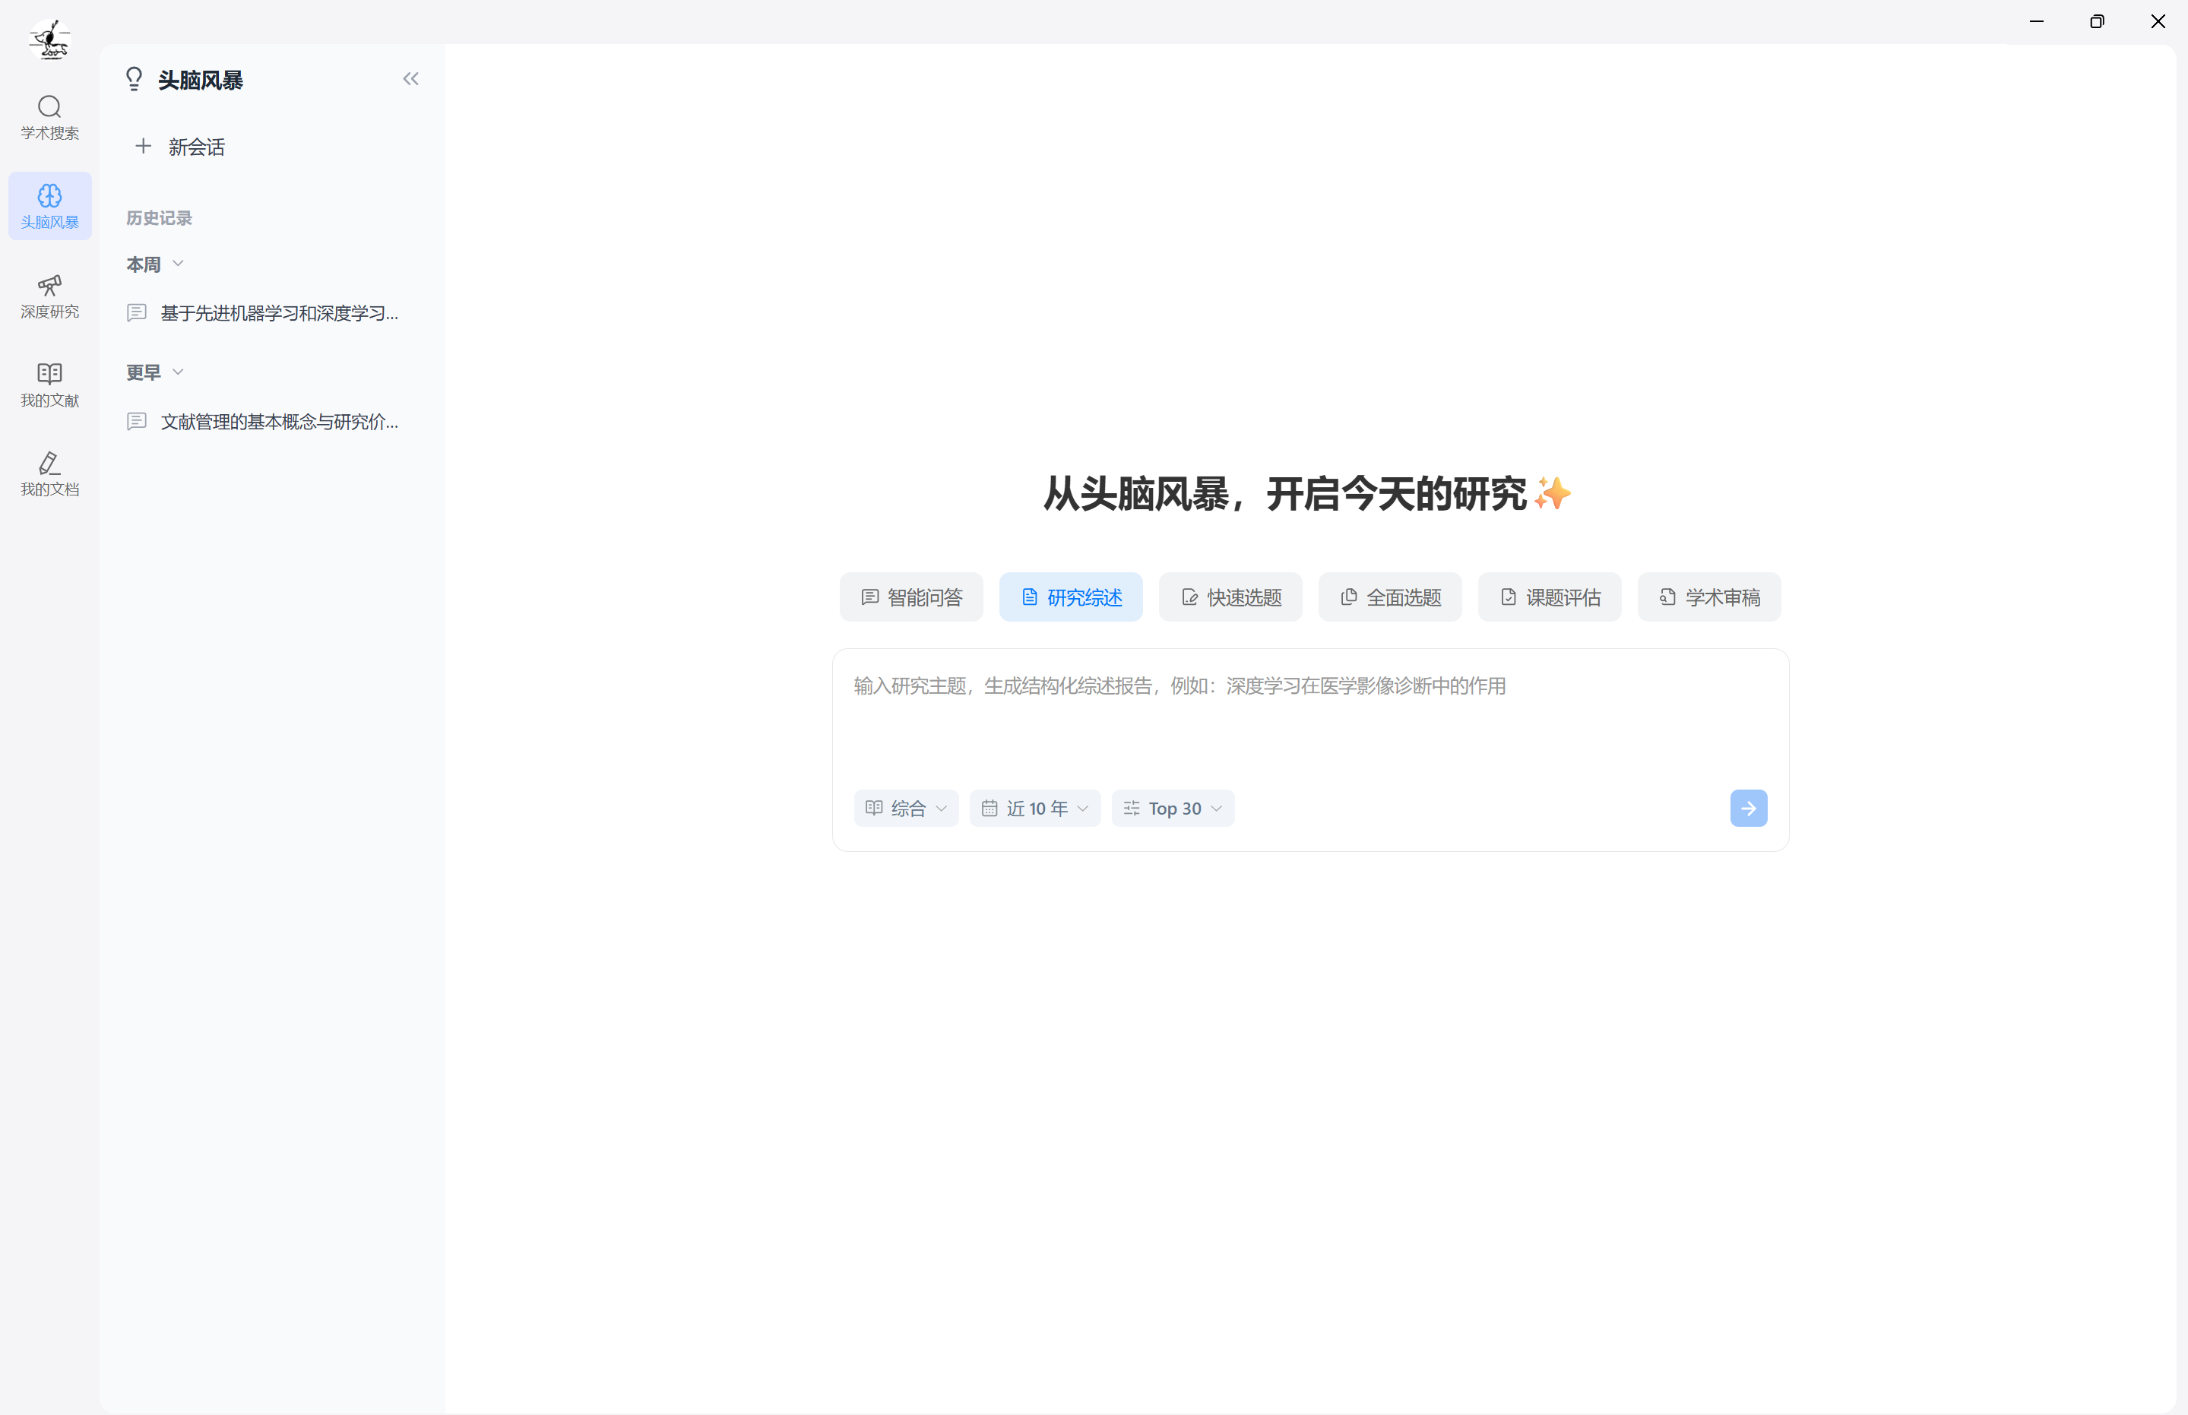Screen dimensions: 2188x1415
Task: Switch to the 智能问答 mode tab
Action: [910, 597]
